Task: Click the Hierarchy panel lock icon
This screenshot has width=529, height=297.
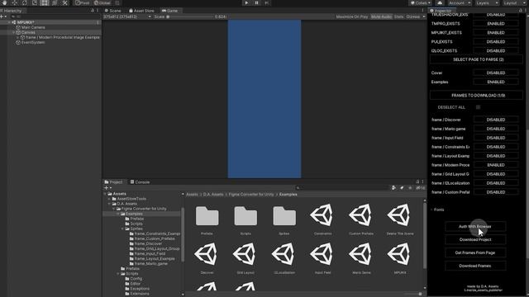Action: coord(93,11)
